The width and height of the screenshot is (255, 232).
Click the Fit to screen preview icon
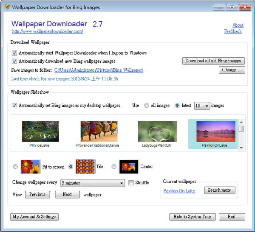pyautogui.click(x=30, y=167)
